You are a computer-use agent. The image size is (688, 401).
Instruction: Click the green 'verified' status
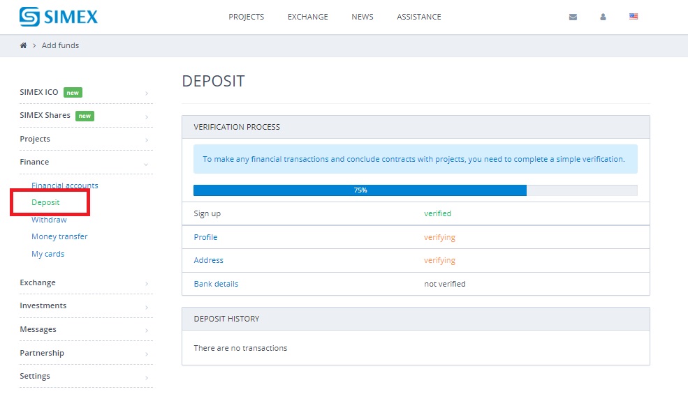(437, 213)
